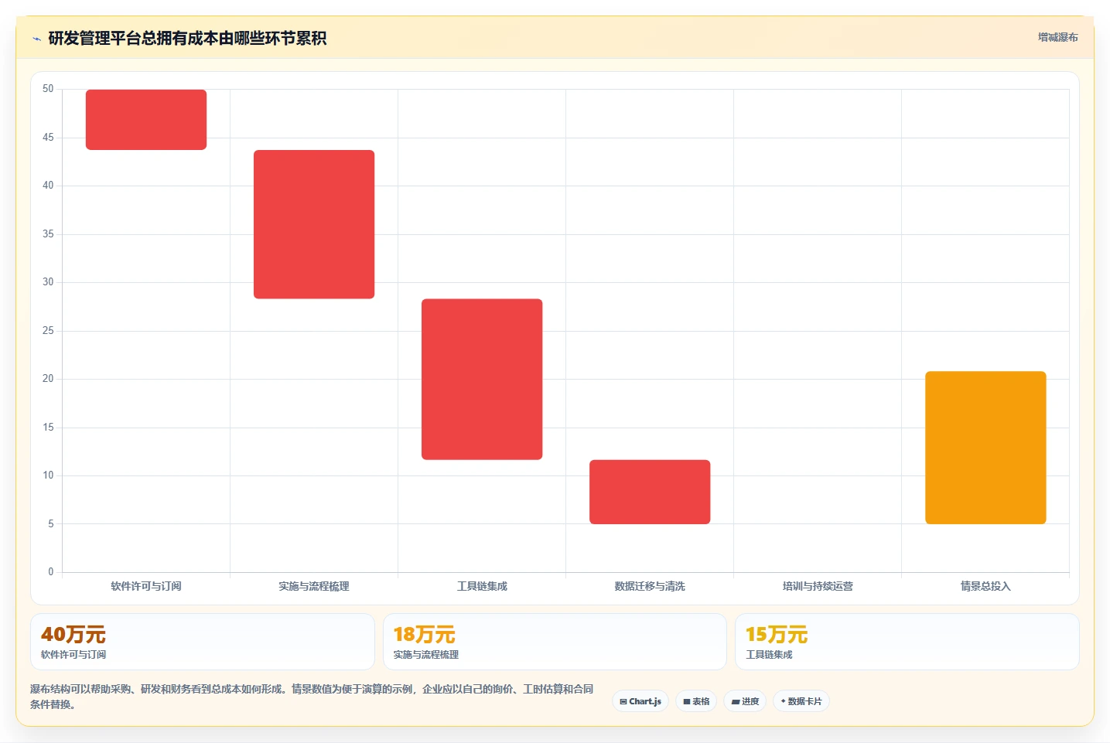Click the x-axis label 数据迁移与清洗

click(x=650, y=586)
